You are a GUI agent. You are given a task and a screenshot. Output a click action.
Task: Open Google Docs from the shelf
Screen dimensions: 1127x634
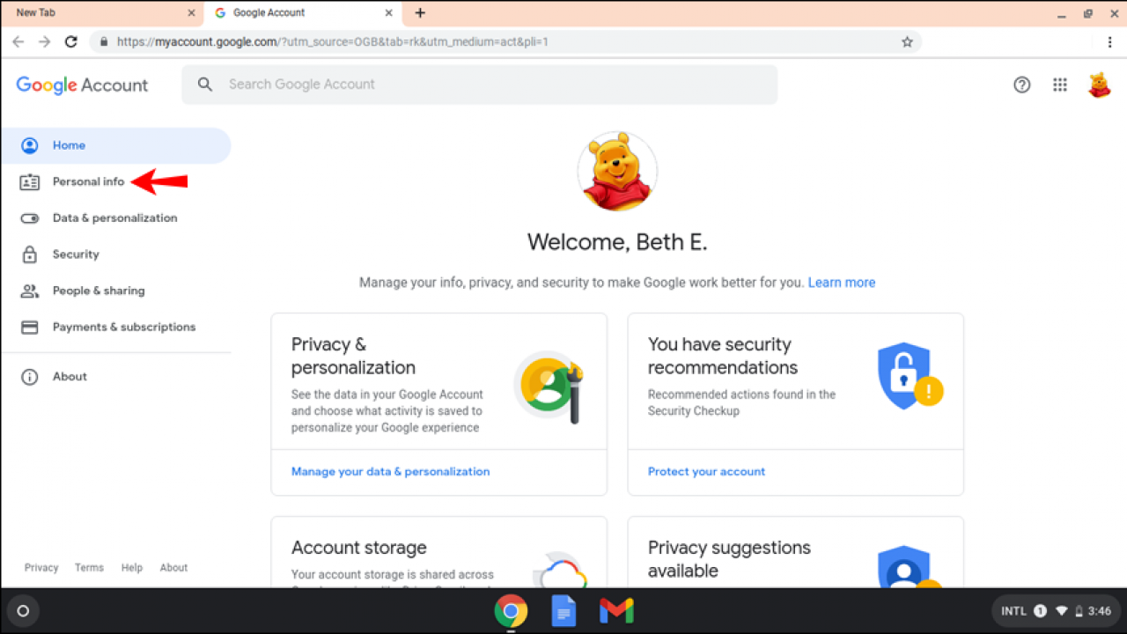[x=563, y=610]
